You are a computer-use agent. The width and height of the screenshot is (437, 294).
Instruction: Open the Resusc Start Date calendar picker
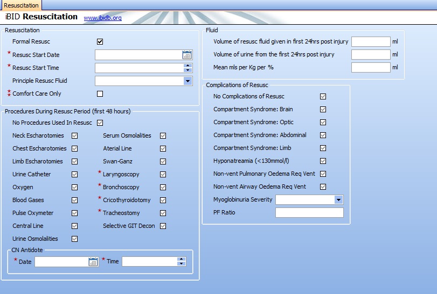[187, 55]
